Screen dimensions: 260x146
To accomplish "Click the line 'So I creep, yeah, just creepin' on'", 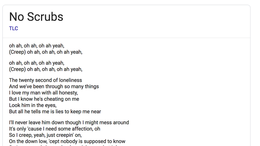I will tap(45, 135).
